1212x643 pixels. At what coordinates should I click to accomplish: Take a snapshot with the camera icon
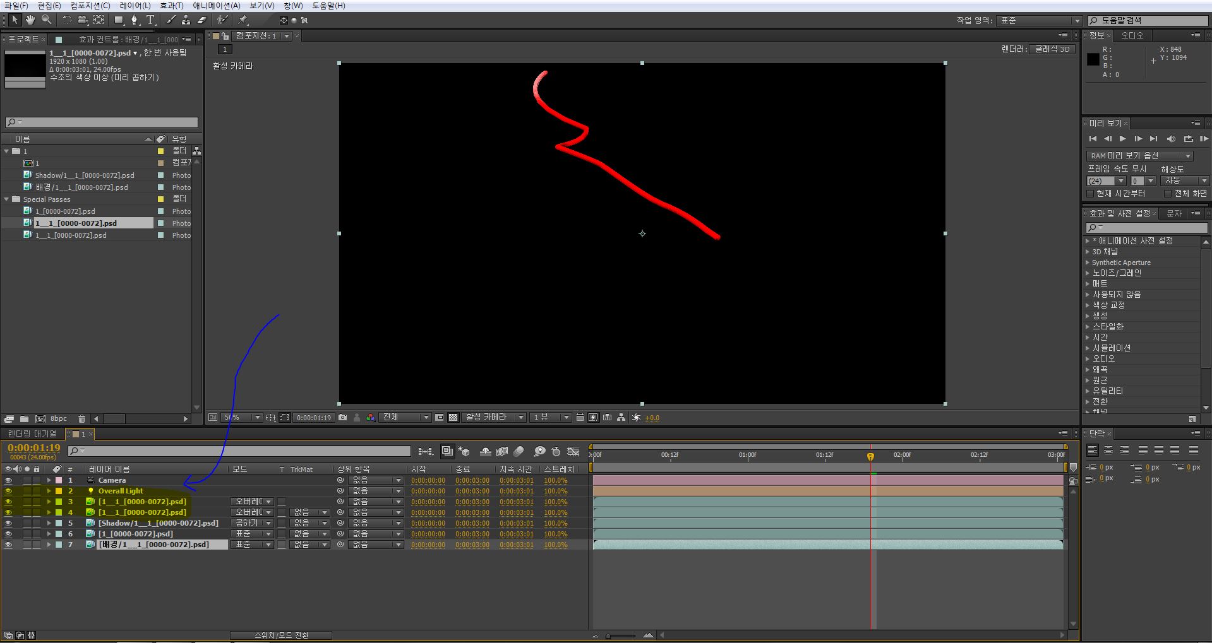tap(342, 418)
